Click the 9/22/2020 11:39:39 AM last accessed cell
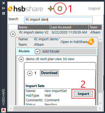This screenshot has height=113, width=105. coord(69,32)
